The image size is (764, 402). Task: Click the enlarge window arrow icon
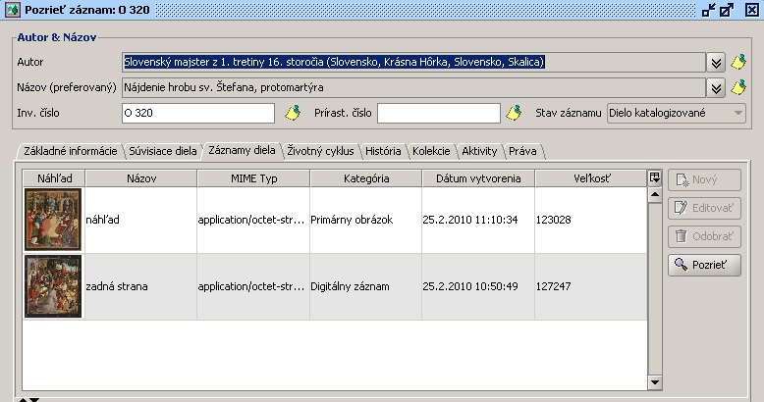[x=728, y=10]
